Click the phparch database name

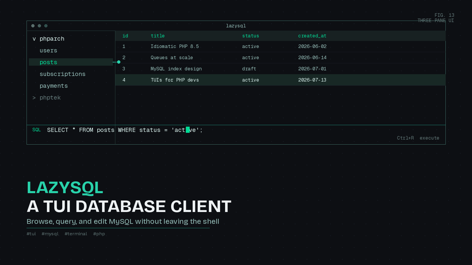(52, 39)
